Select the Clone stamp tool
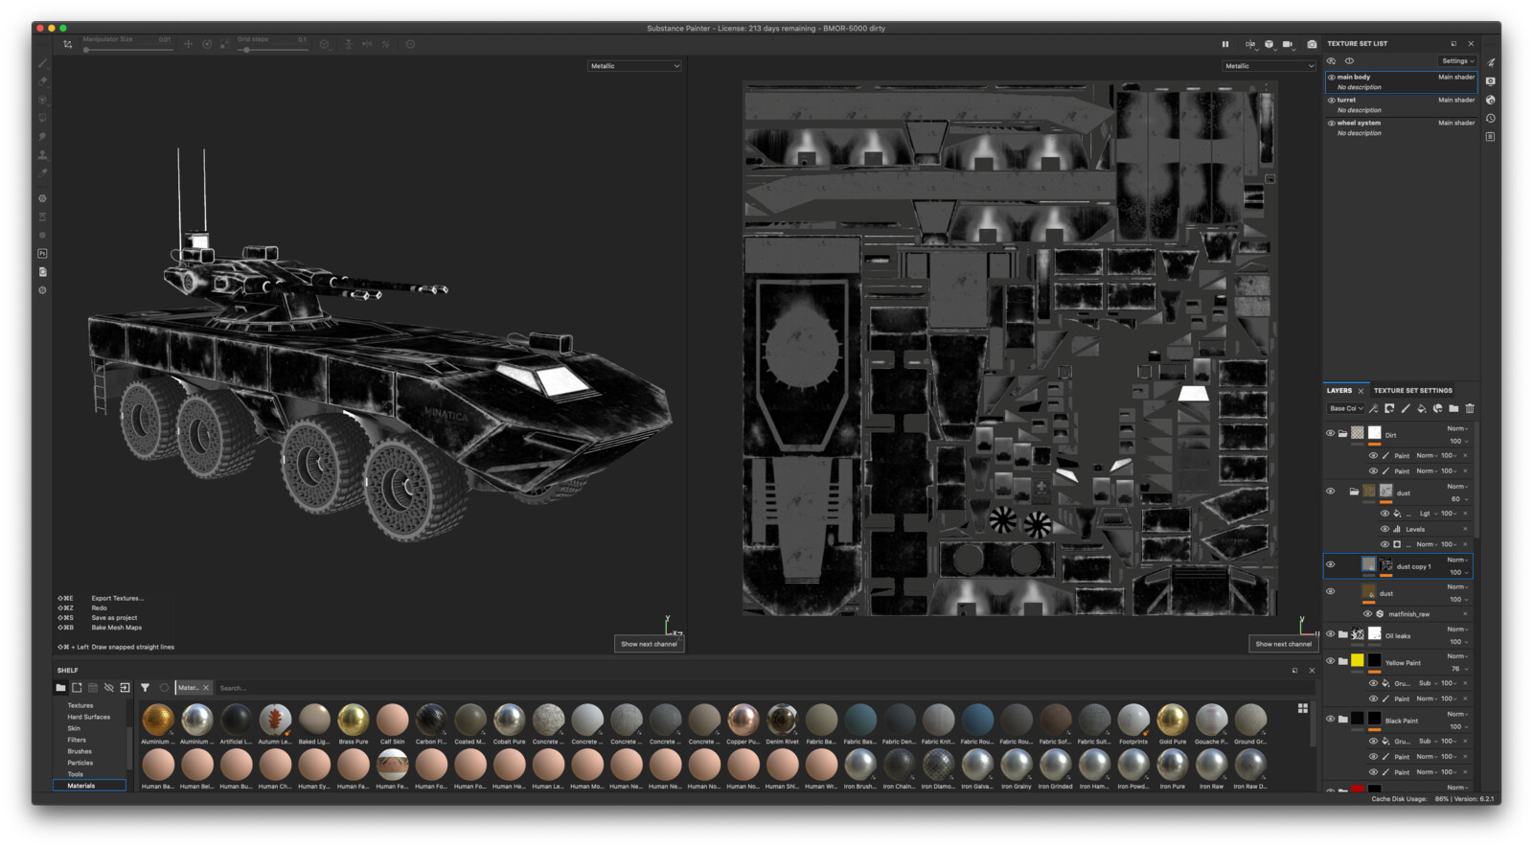This screenshot has width=1533, height=847. [42, 154]
